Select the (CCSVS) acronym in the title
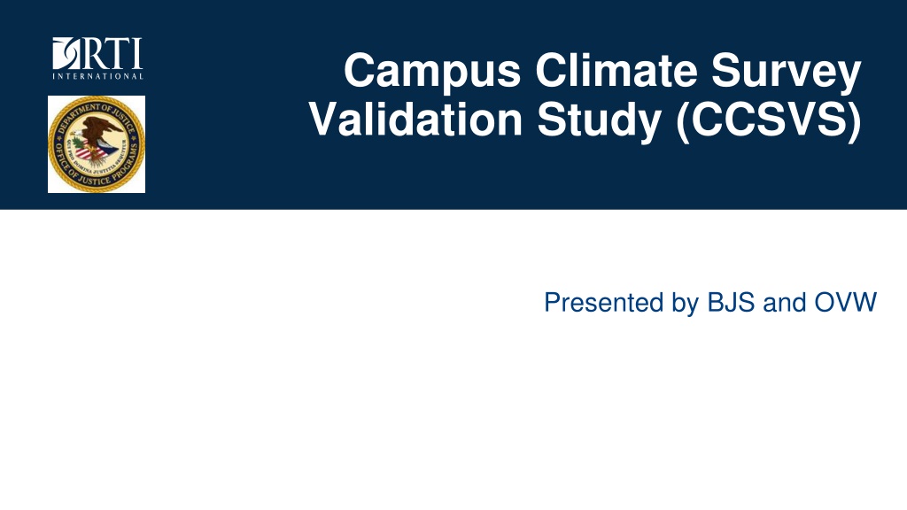Screen dimensions: 907x510 click(x=769, y=120)
